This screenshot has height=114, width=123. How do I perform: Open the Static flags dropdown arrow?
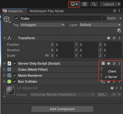tap(120, 18)
